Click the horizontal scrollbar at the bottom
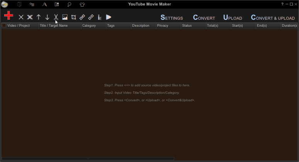The image size is (299, 162). [88, 159]
